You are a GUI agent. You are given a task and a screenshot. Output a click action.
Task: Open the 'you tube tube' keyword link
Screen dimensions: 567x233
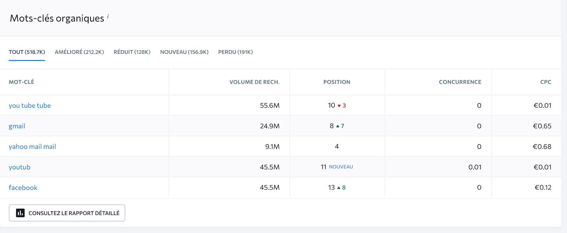tap(30, 105)
